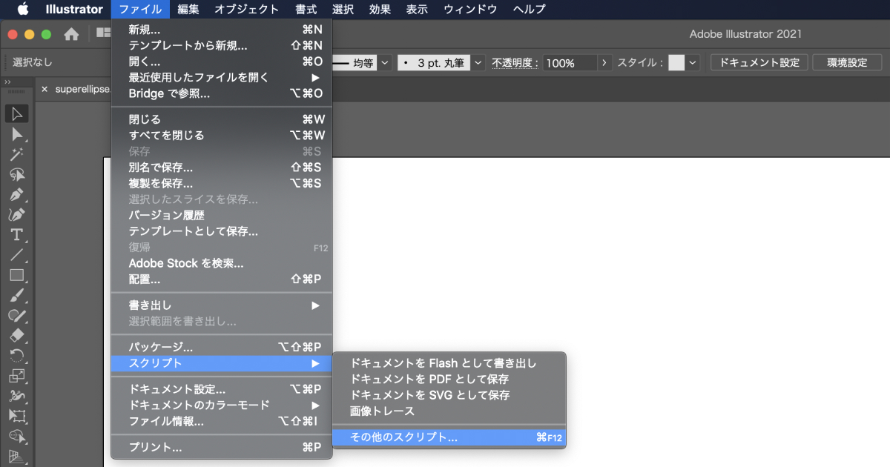Choose 閉じる menu item

coord(222,119)
